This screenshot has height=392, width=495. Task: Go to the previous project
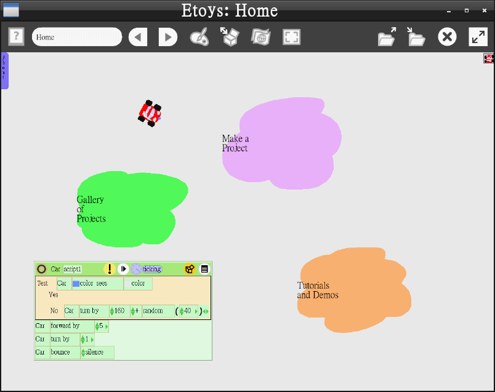click(138, 38)
